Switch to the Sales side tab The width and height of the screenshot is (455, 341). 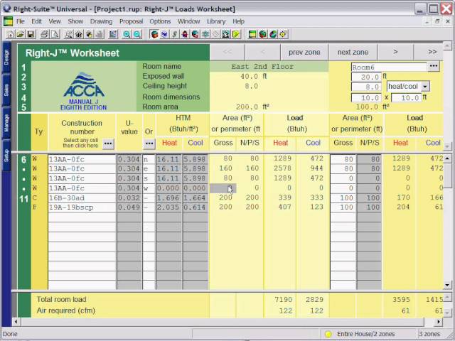[x=6, y=90]
